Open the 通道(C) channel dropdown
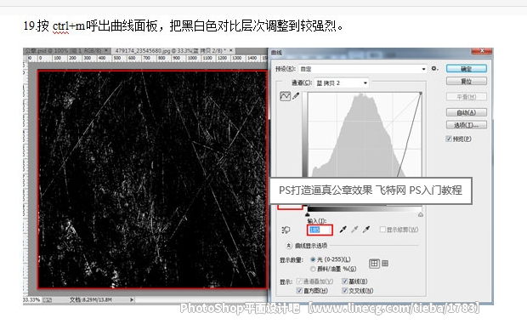 pyautogui.click(x=342, y=83)
